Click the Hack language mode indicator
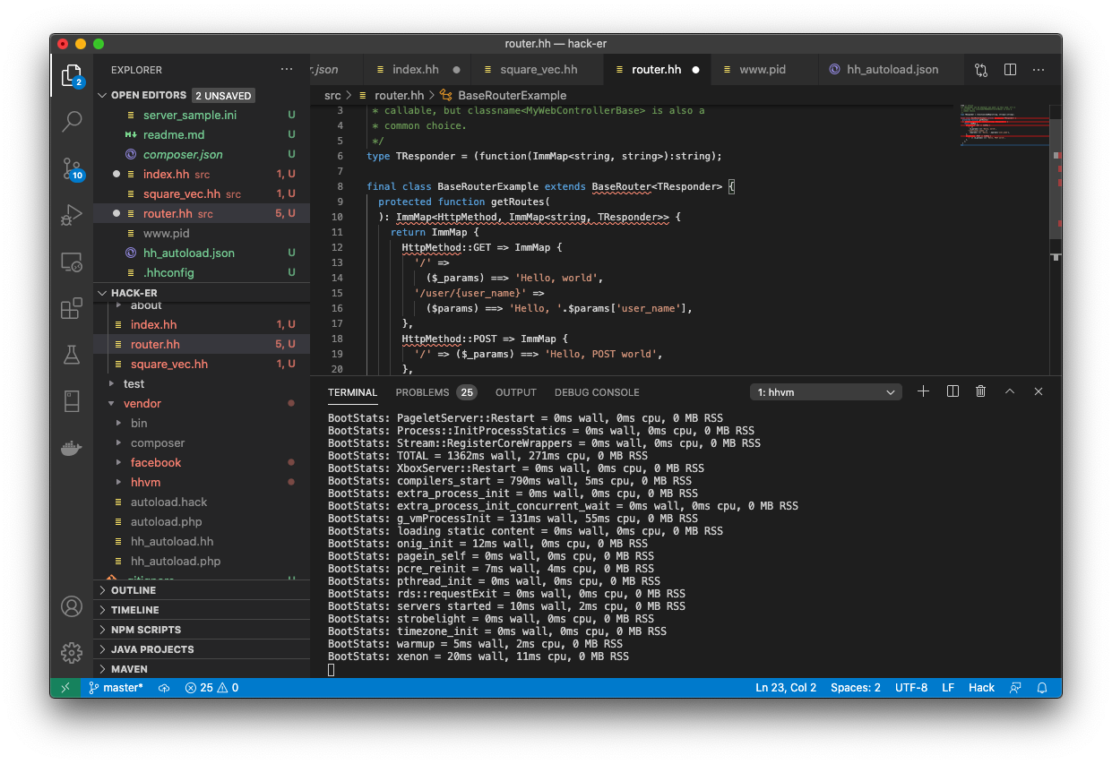 [981, 688]
